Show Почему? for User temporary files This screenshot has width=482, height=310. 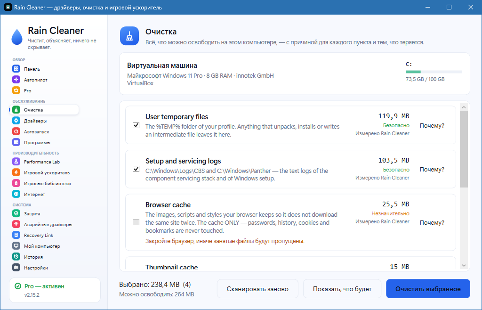pyautogui.click(x=432, y=125)
